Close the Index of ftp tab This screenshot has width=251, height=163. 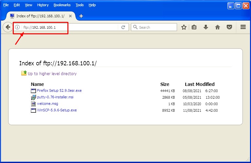click(70, 16)
